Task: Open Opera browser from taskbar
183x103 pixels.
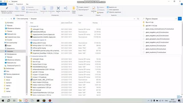Action: click(26, 100)
